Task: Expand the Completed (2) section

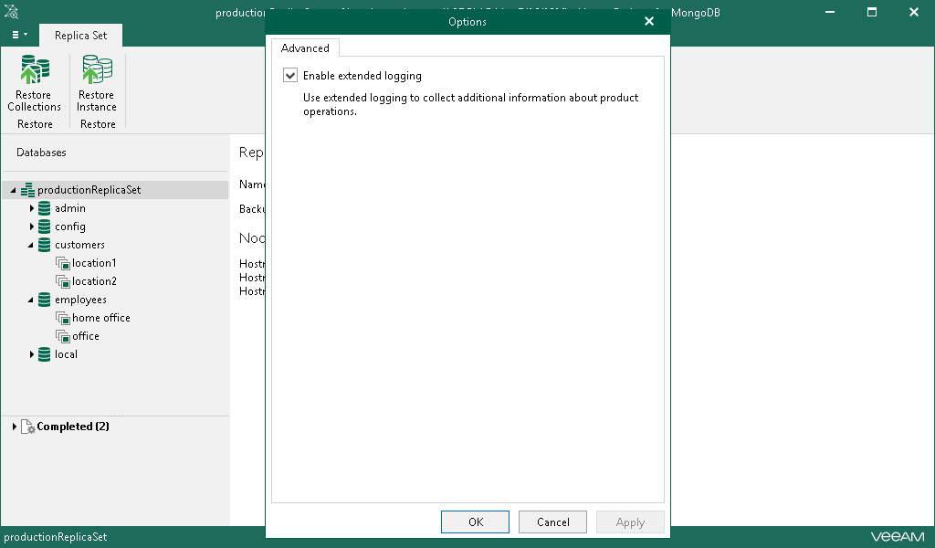Action: point(15,427)
